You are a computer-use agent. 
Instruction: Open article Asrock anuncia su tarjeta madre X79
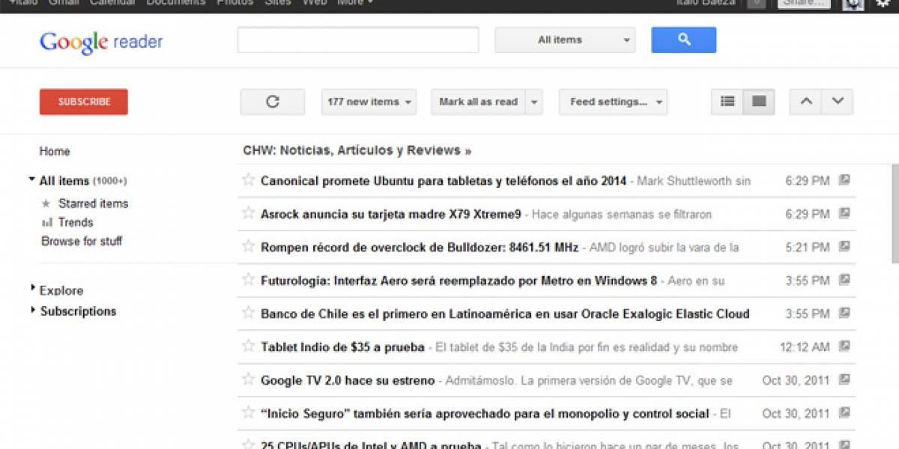pos(390,214)
